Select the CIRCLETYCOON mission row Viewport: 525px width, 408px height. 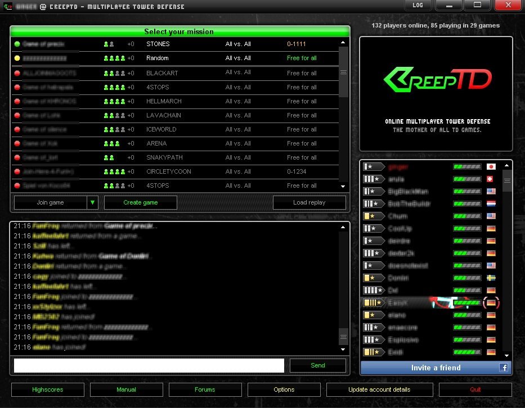[175, 171]
